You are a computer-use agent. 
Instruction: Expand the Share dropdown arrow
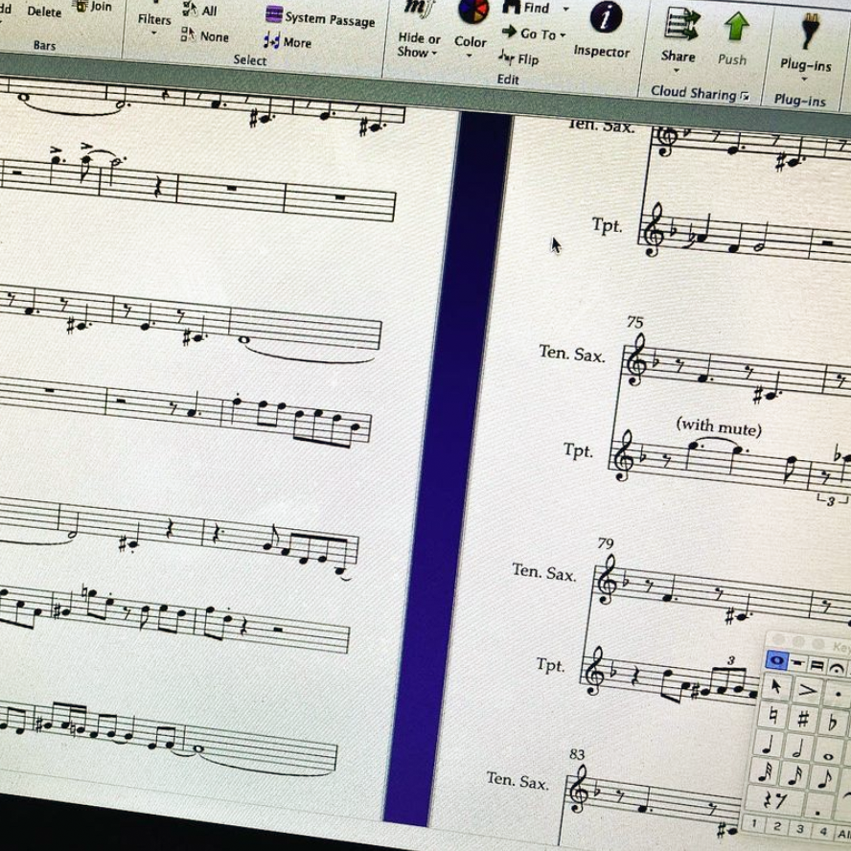coord(677,71)
